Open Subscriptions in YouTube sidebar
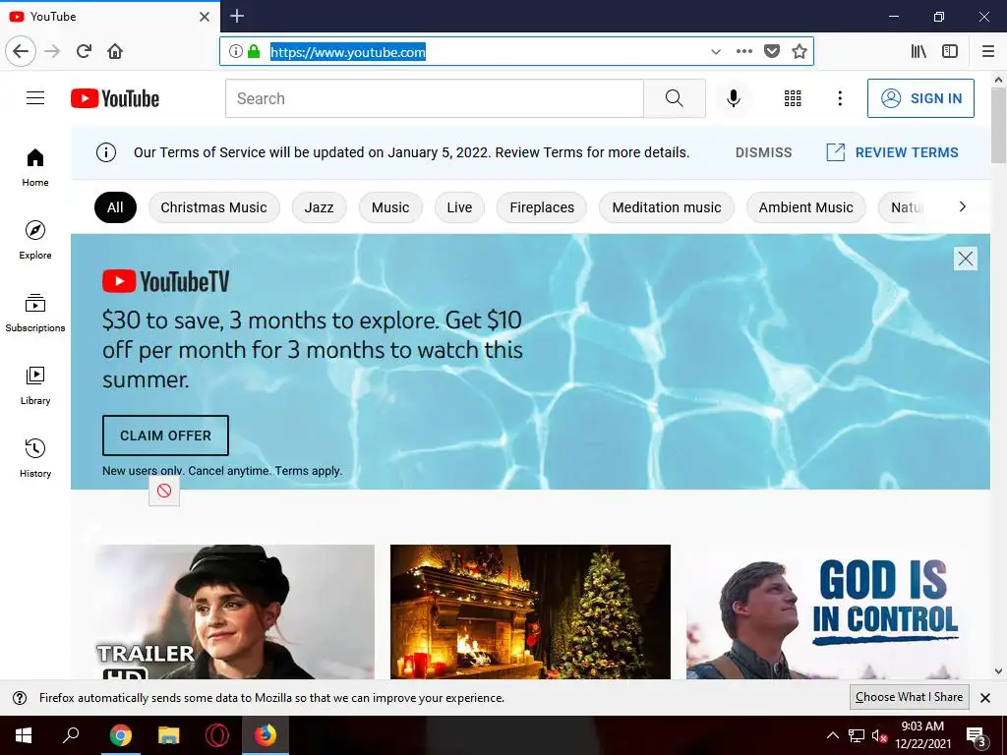Image resolution: width=1007 pixels, height=755 pixels. [x=35, y=313]
